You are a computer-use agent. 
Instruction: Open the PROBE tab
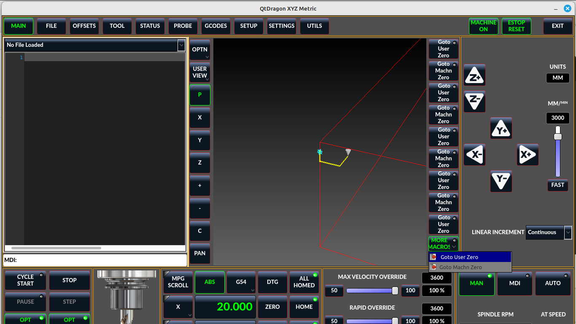point(183,26)
